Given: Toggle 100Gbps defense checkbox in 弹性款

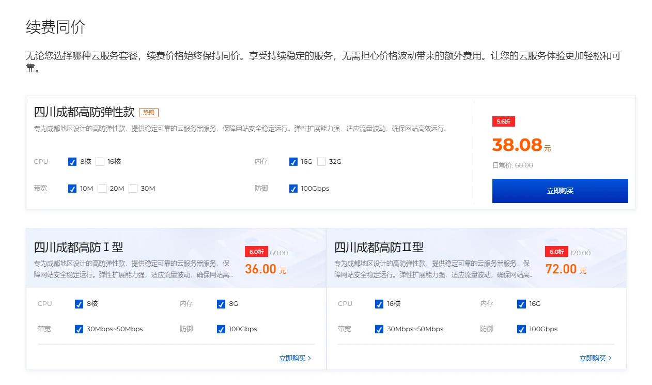Looking at the screenshot, I should click(x=293, y=189).
